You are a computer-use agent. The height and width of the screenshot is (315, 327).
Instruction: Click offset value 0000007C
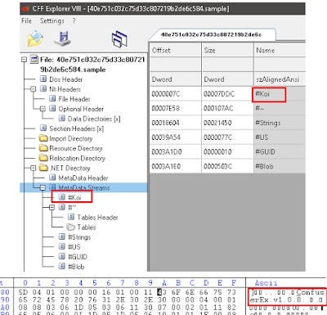(166, 94)
